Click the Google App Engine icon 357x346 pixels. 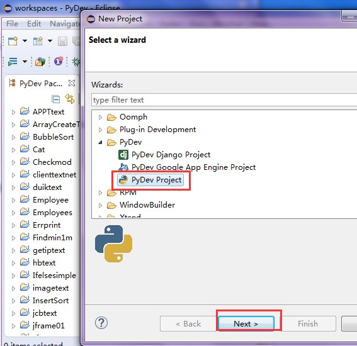click(x=123, y=167)
